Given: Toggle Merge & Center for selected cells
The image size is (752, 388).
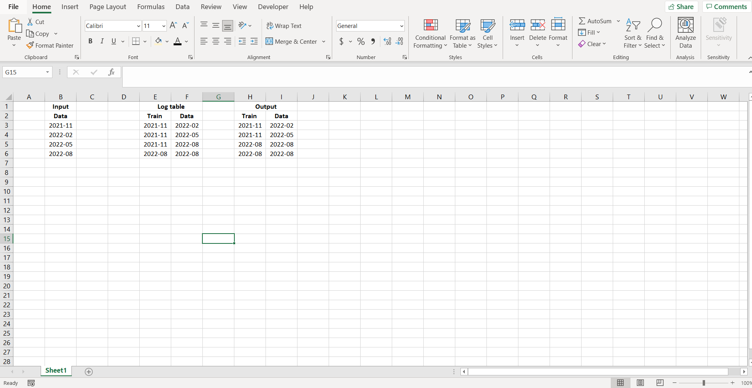Looking at the screenshot, I should point(292,41).
